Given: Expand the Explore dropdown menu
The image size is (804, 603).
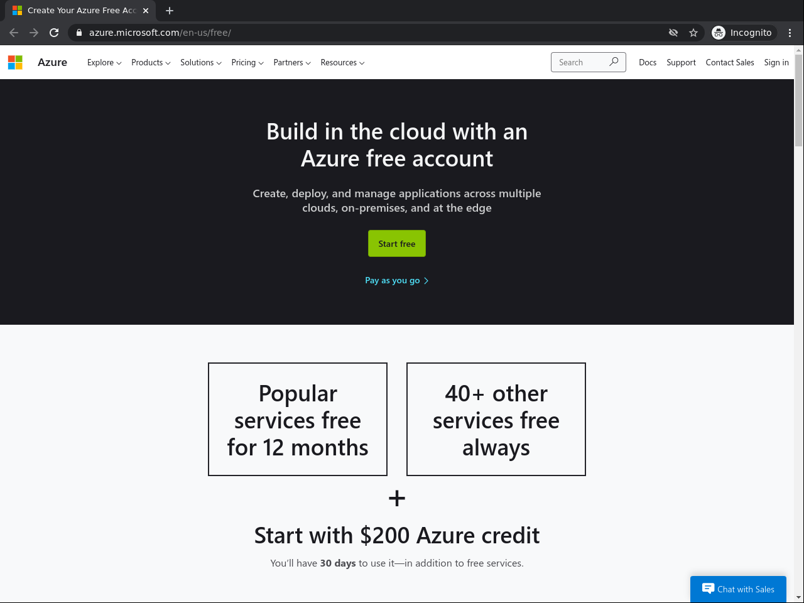Looking at the screenshot, I should (x=104, y=63).
